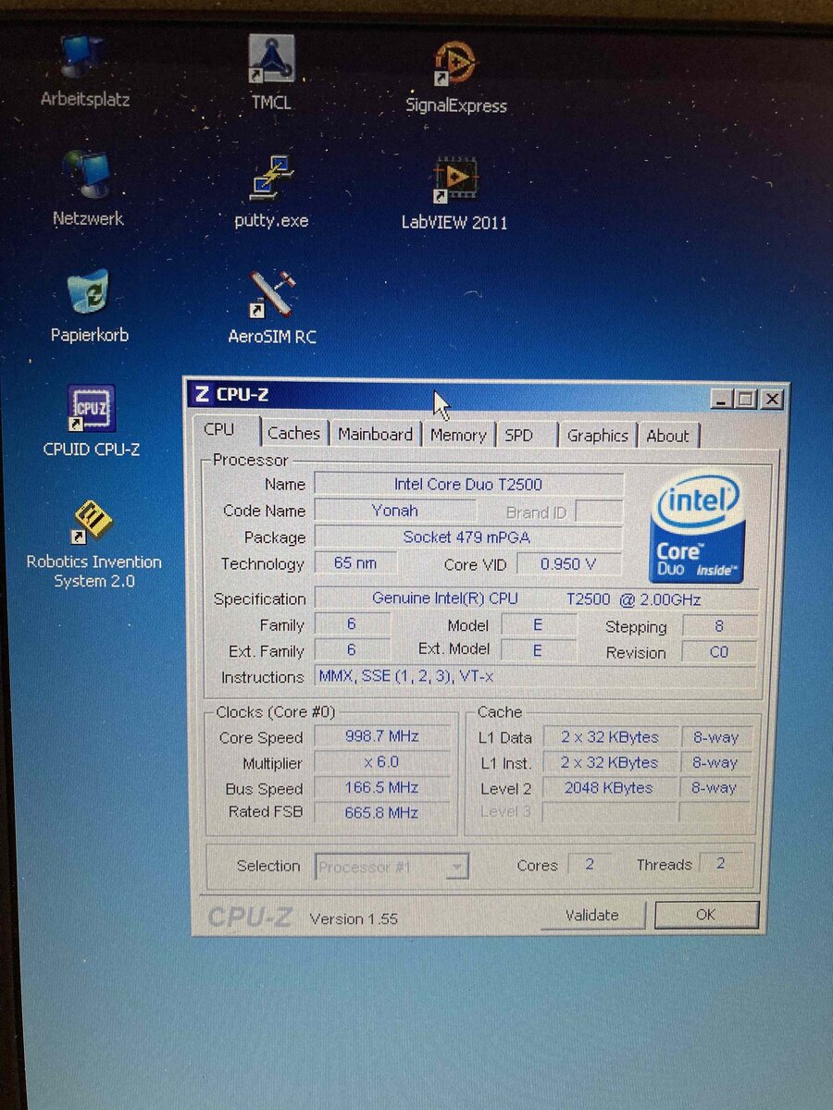The image size is (833, 1110).
Task: Click the Intel Core Duo inside logo
Action: tap(697, 527)
